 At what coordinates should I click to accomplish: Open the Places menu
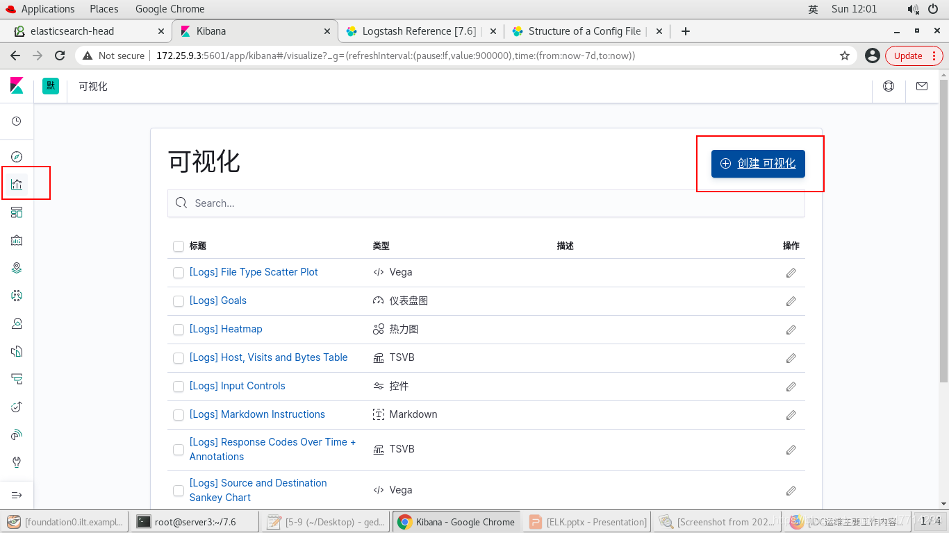pyautogui.click(x=104, y=9)
